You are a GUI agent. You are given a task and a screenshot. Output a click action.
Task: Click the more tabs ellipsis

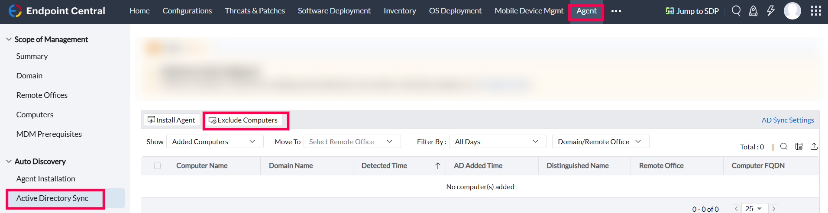(616, 11)
